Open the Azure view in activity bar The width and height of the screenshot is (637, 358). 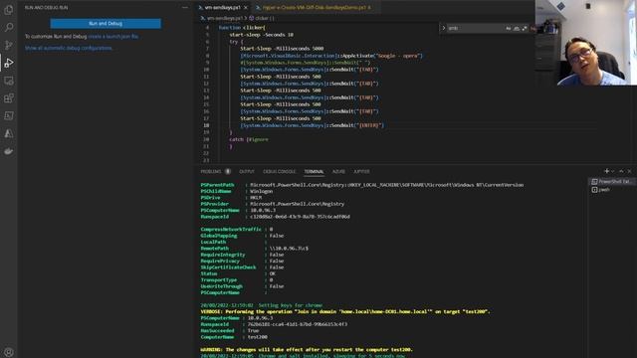click(x=9, y=133)
